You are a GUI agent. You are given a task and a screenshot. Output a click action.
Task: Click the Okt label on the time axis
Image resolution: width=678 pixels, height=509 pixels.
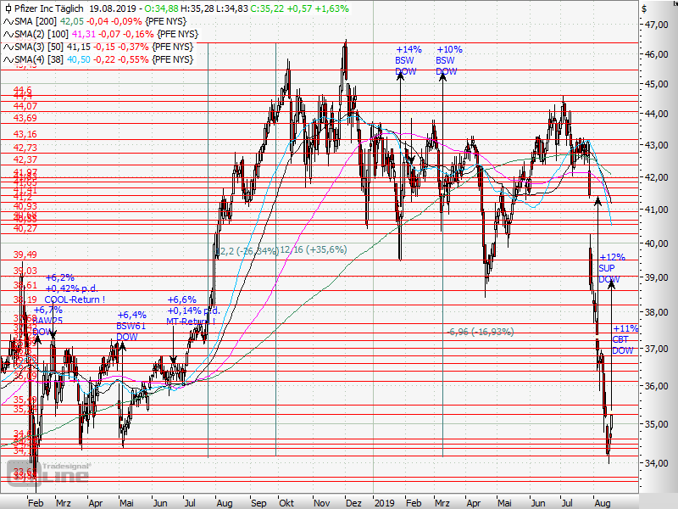coord(286,503)
